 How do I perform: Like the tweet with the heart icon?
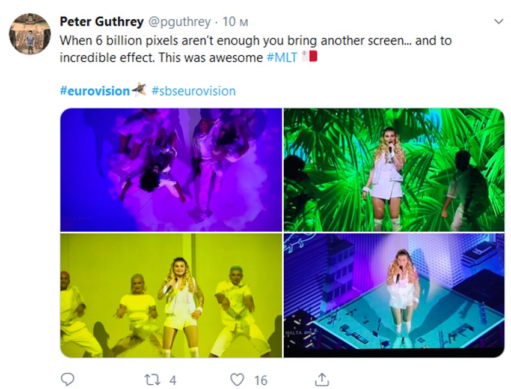click(x=238, y=379)
